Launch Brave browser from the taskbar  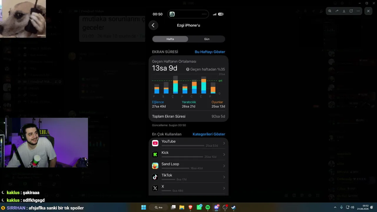tap(191, 207)
